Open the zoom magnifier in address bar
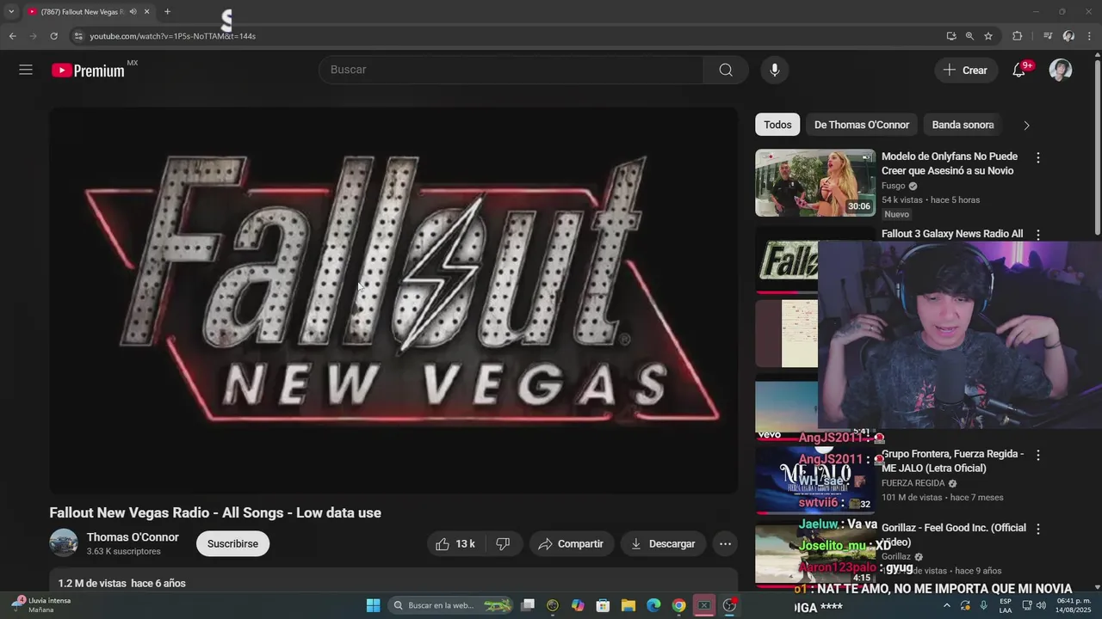 (x=969, y=36)
